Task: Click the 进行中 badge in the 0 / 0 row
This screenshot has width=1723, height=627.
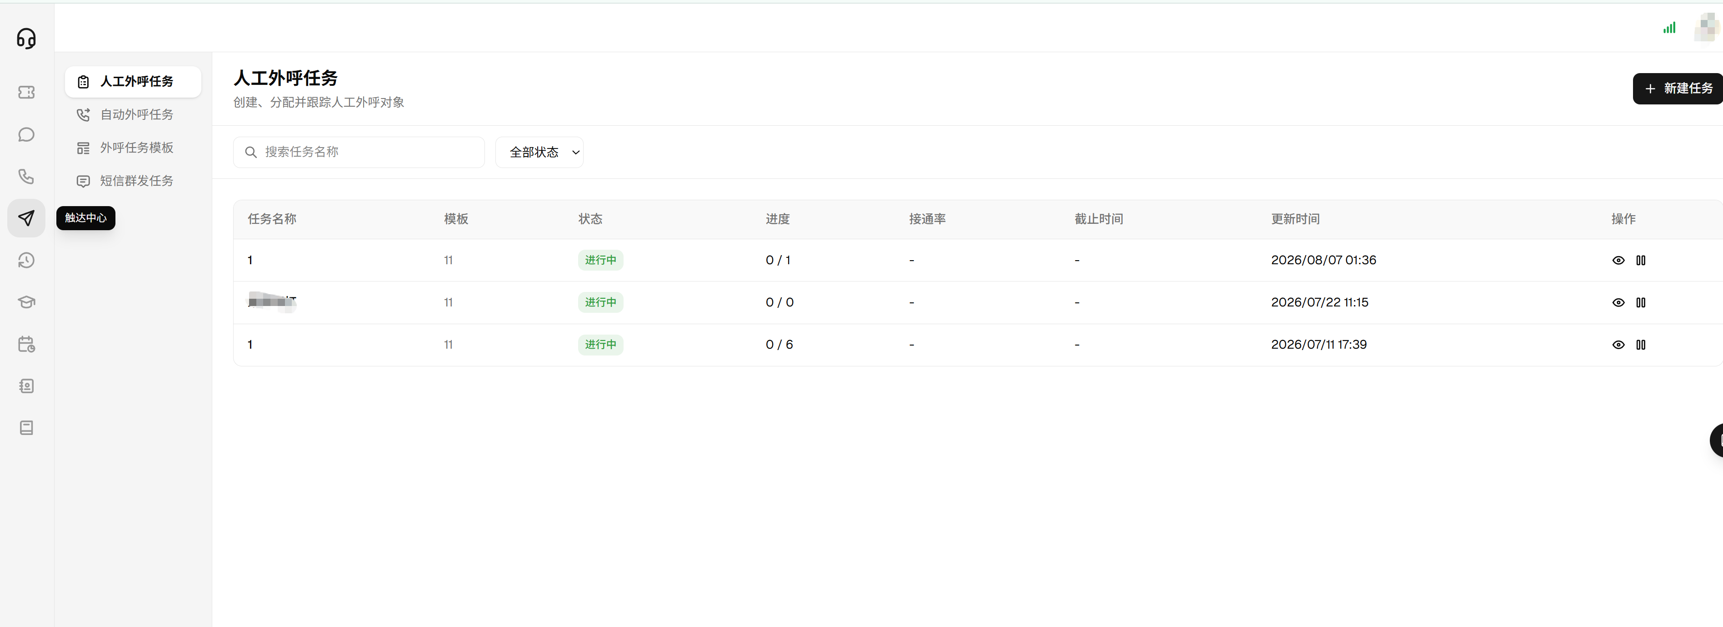Action: (x=601, y=302)
